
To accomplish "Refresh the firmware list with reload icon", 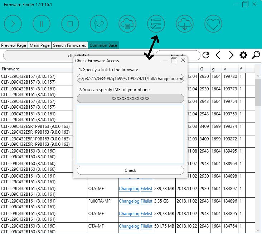I will (x=206, y=55).
